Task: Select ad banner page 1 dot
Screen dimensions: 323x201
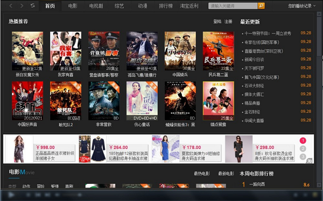Action: [303, 140]
